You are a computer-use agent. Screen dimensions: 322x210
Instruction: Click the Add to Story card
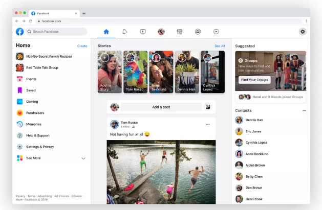(110, 72)
